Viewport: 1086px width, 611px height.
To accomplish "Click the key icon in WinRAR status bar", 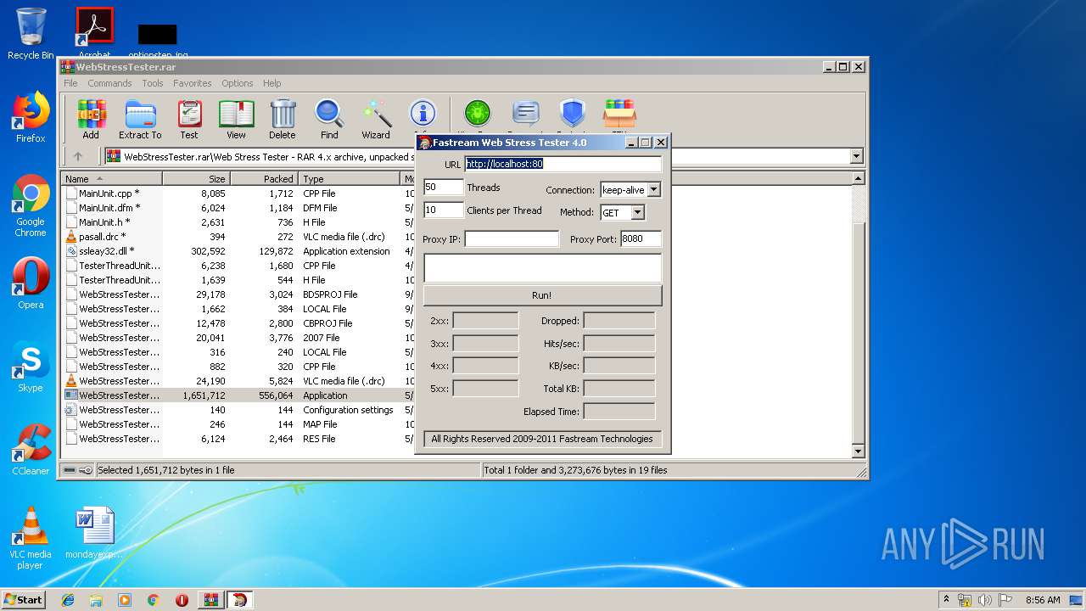I will coord(86,470).
